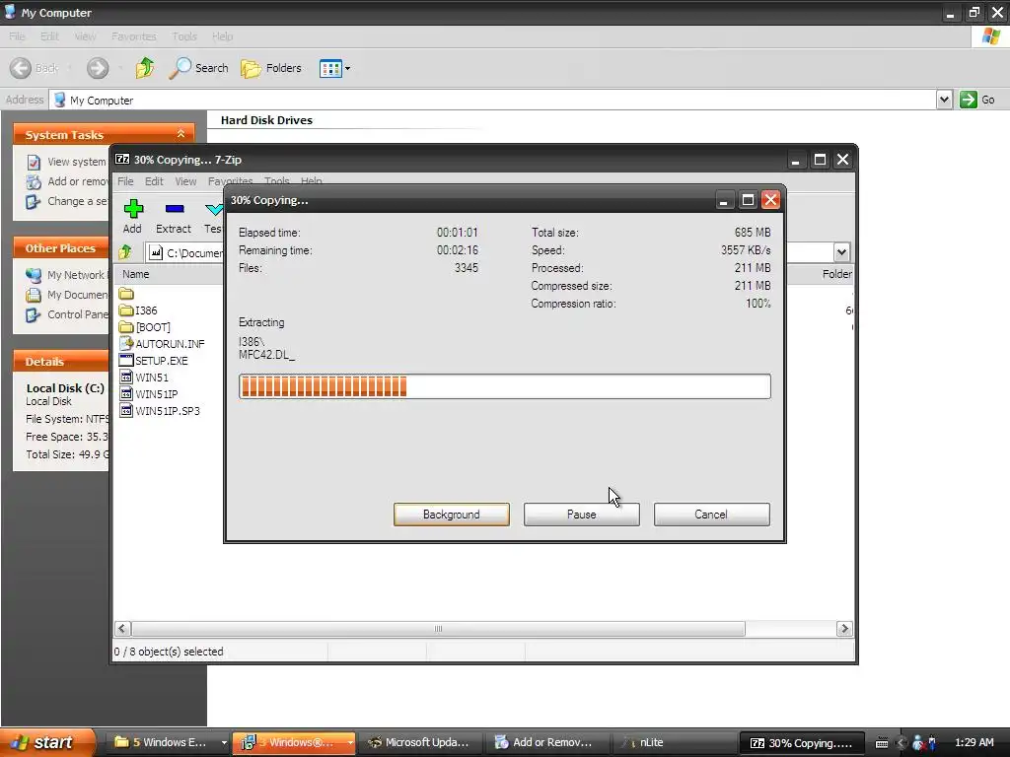
Task: Click the 7-Zip Extract minus icon
Action: 174,209
